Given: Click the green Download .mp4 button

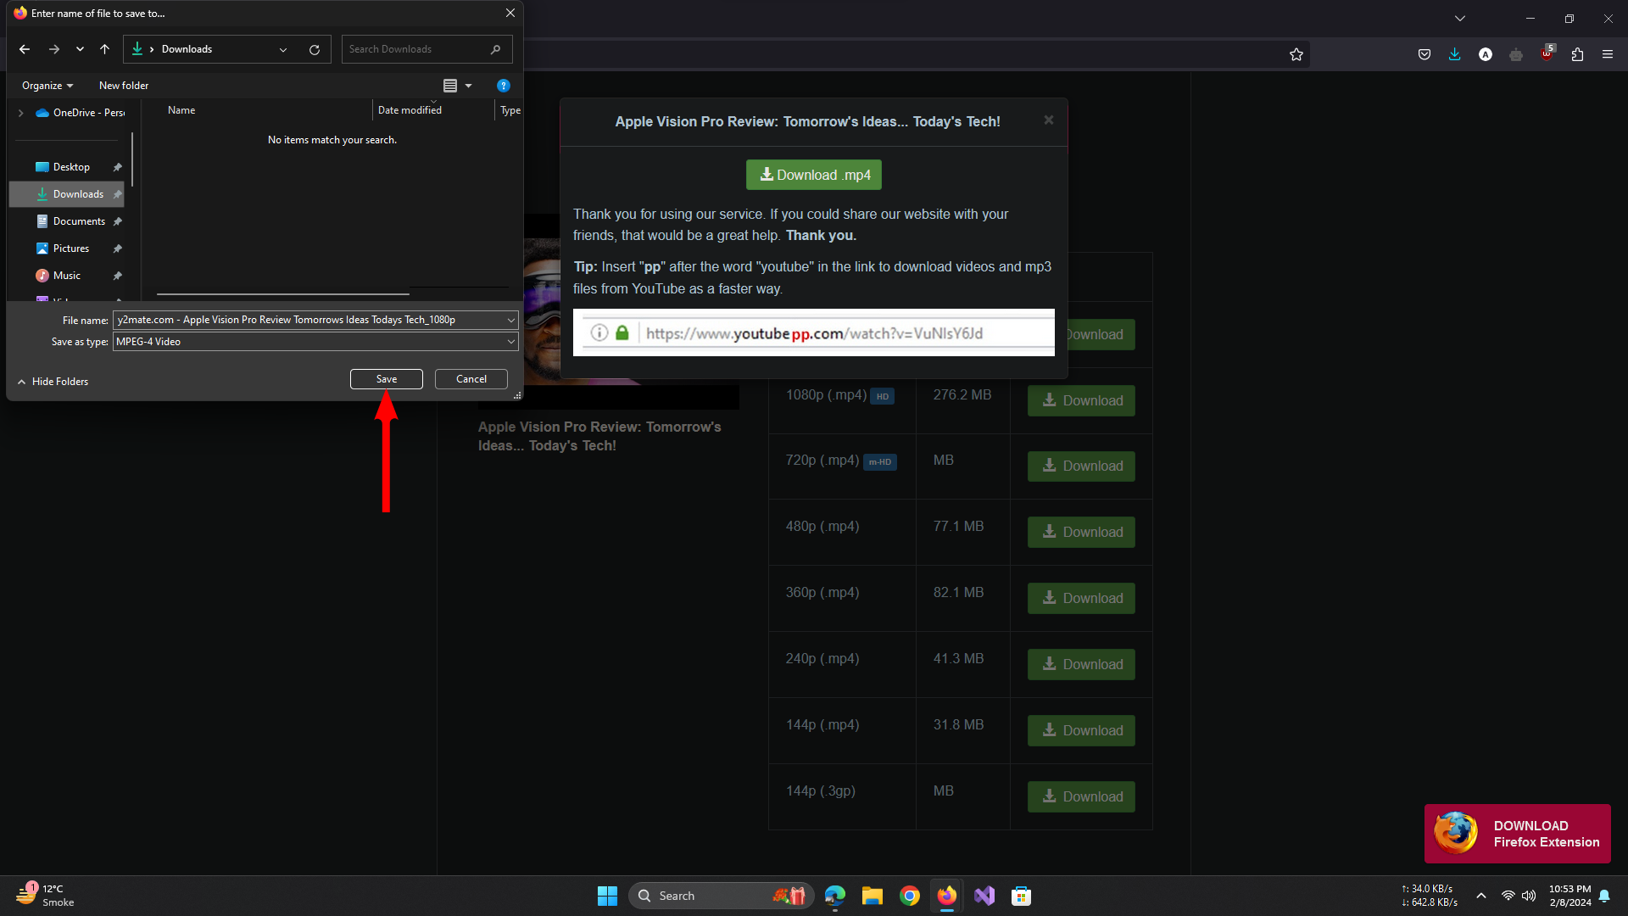Looking at the screenshot, I should [x=814, y=175].
